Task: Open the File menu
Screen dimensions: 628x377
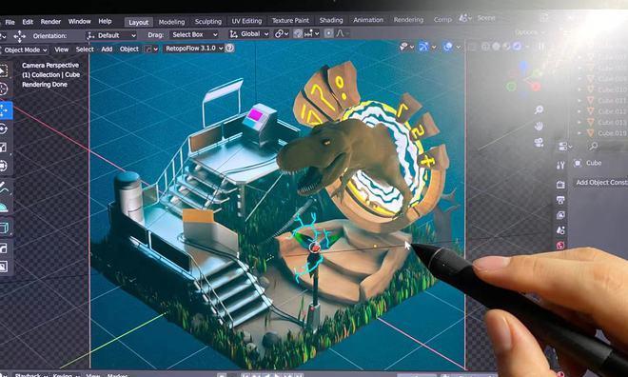Action: tap(10, 22)
